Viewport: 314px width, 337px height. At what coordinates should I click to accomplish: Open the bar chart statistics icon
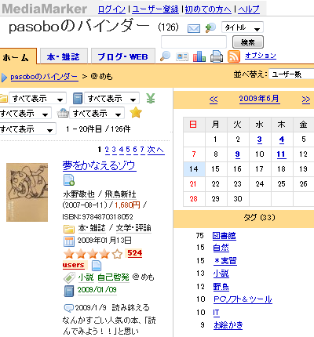(x=199, y=56)
